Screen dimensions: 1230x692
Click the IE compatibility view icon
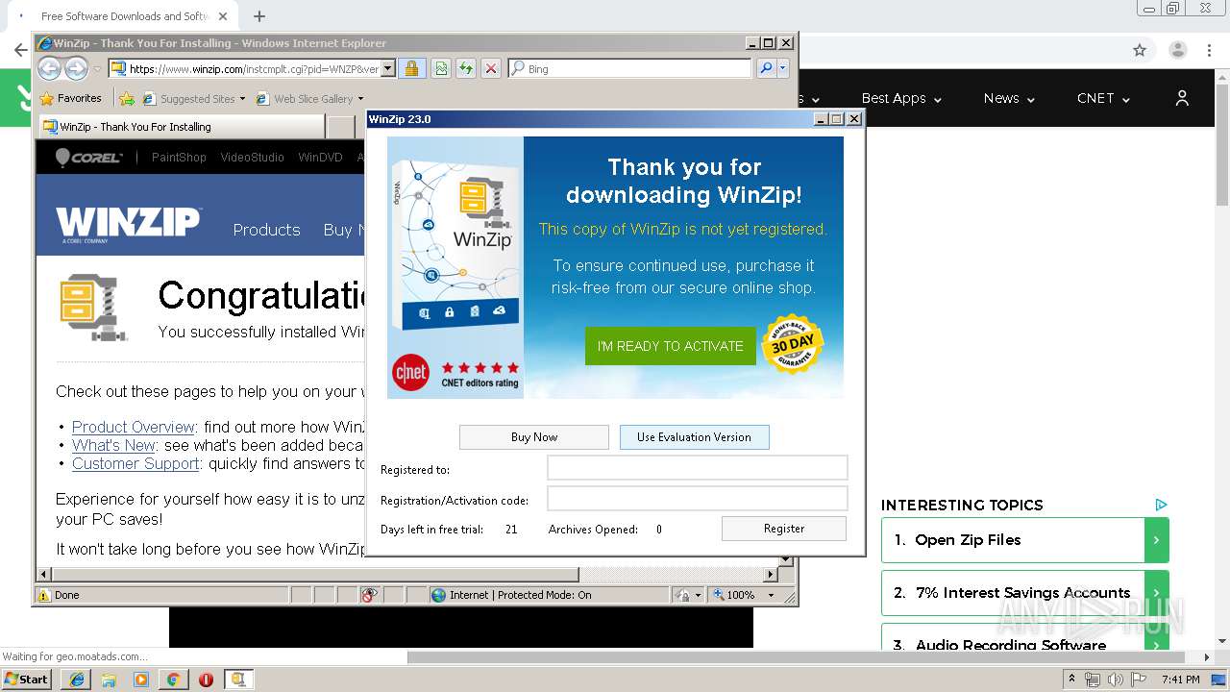[441, 68]
